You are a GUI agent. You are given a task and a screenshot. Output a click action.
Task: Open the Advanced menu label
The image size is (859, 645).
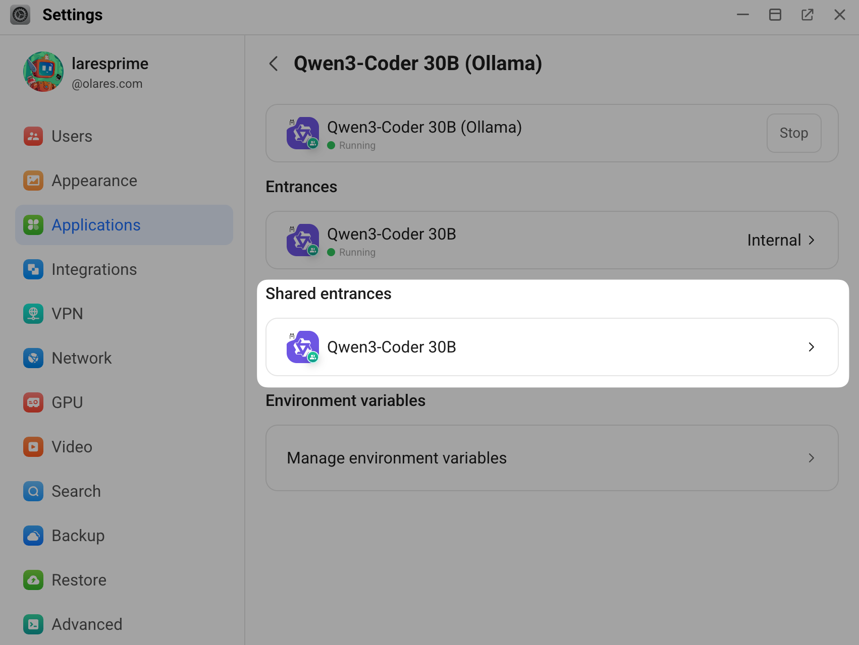coord(87,624)
